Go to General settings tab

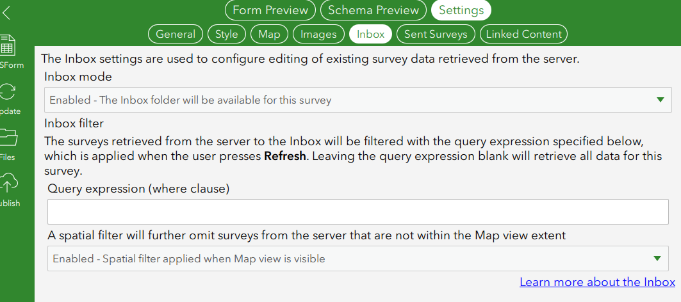[176, 34]
